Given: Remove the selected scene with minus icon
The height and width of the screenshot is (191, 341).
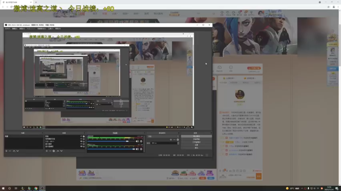Looking at the screenshot, I should (10, 151).
